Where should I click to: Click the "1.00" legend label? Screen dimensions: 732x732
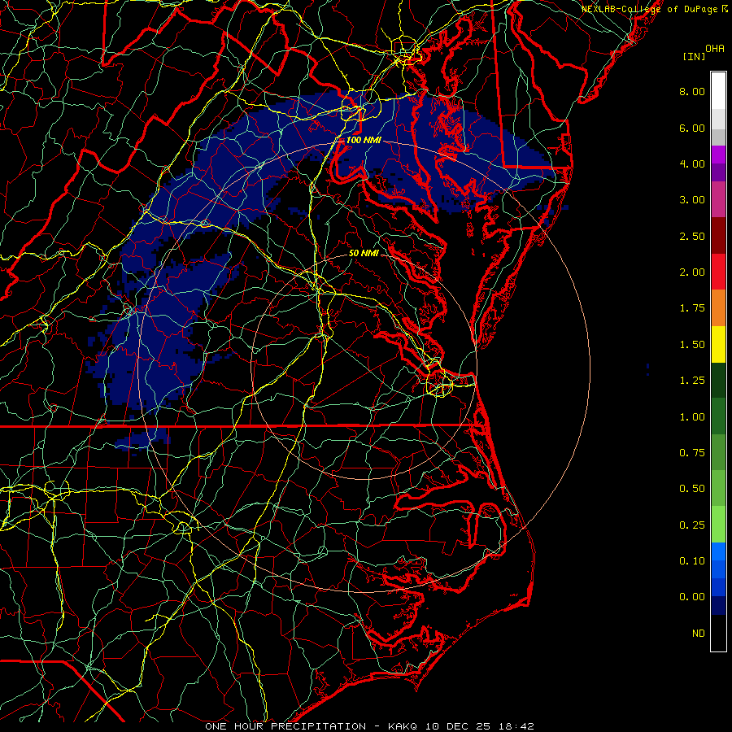click(692, 417)
